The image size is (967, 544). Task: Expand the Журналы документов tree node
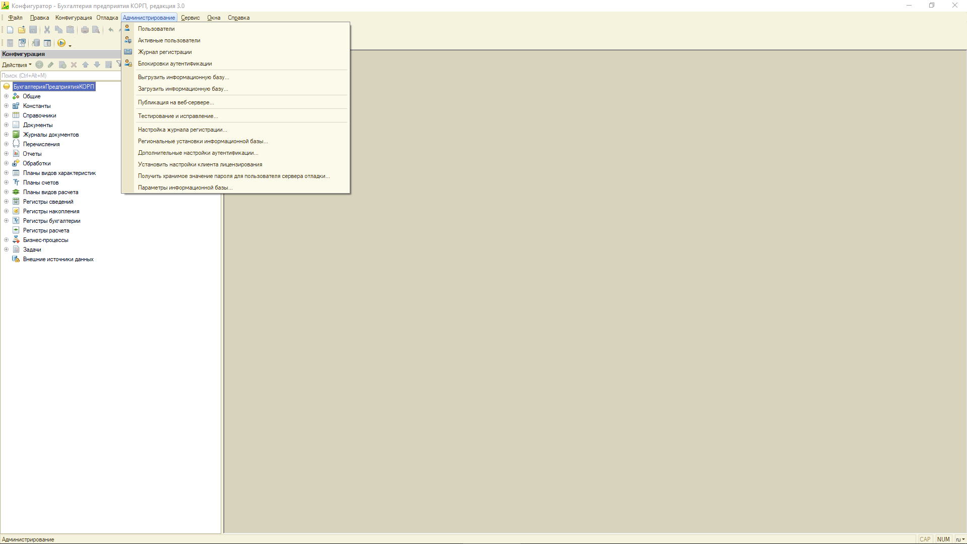coord(7,135)
